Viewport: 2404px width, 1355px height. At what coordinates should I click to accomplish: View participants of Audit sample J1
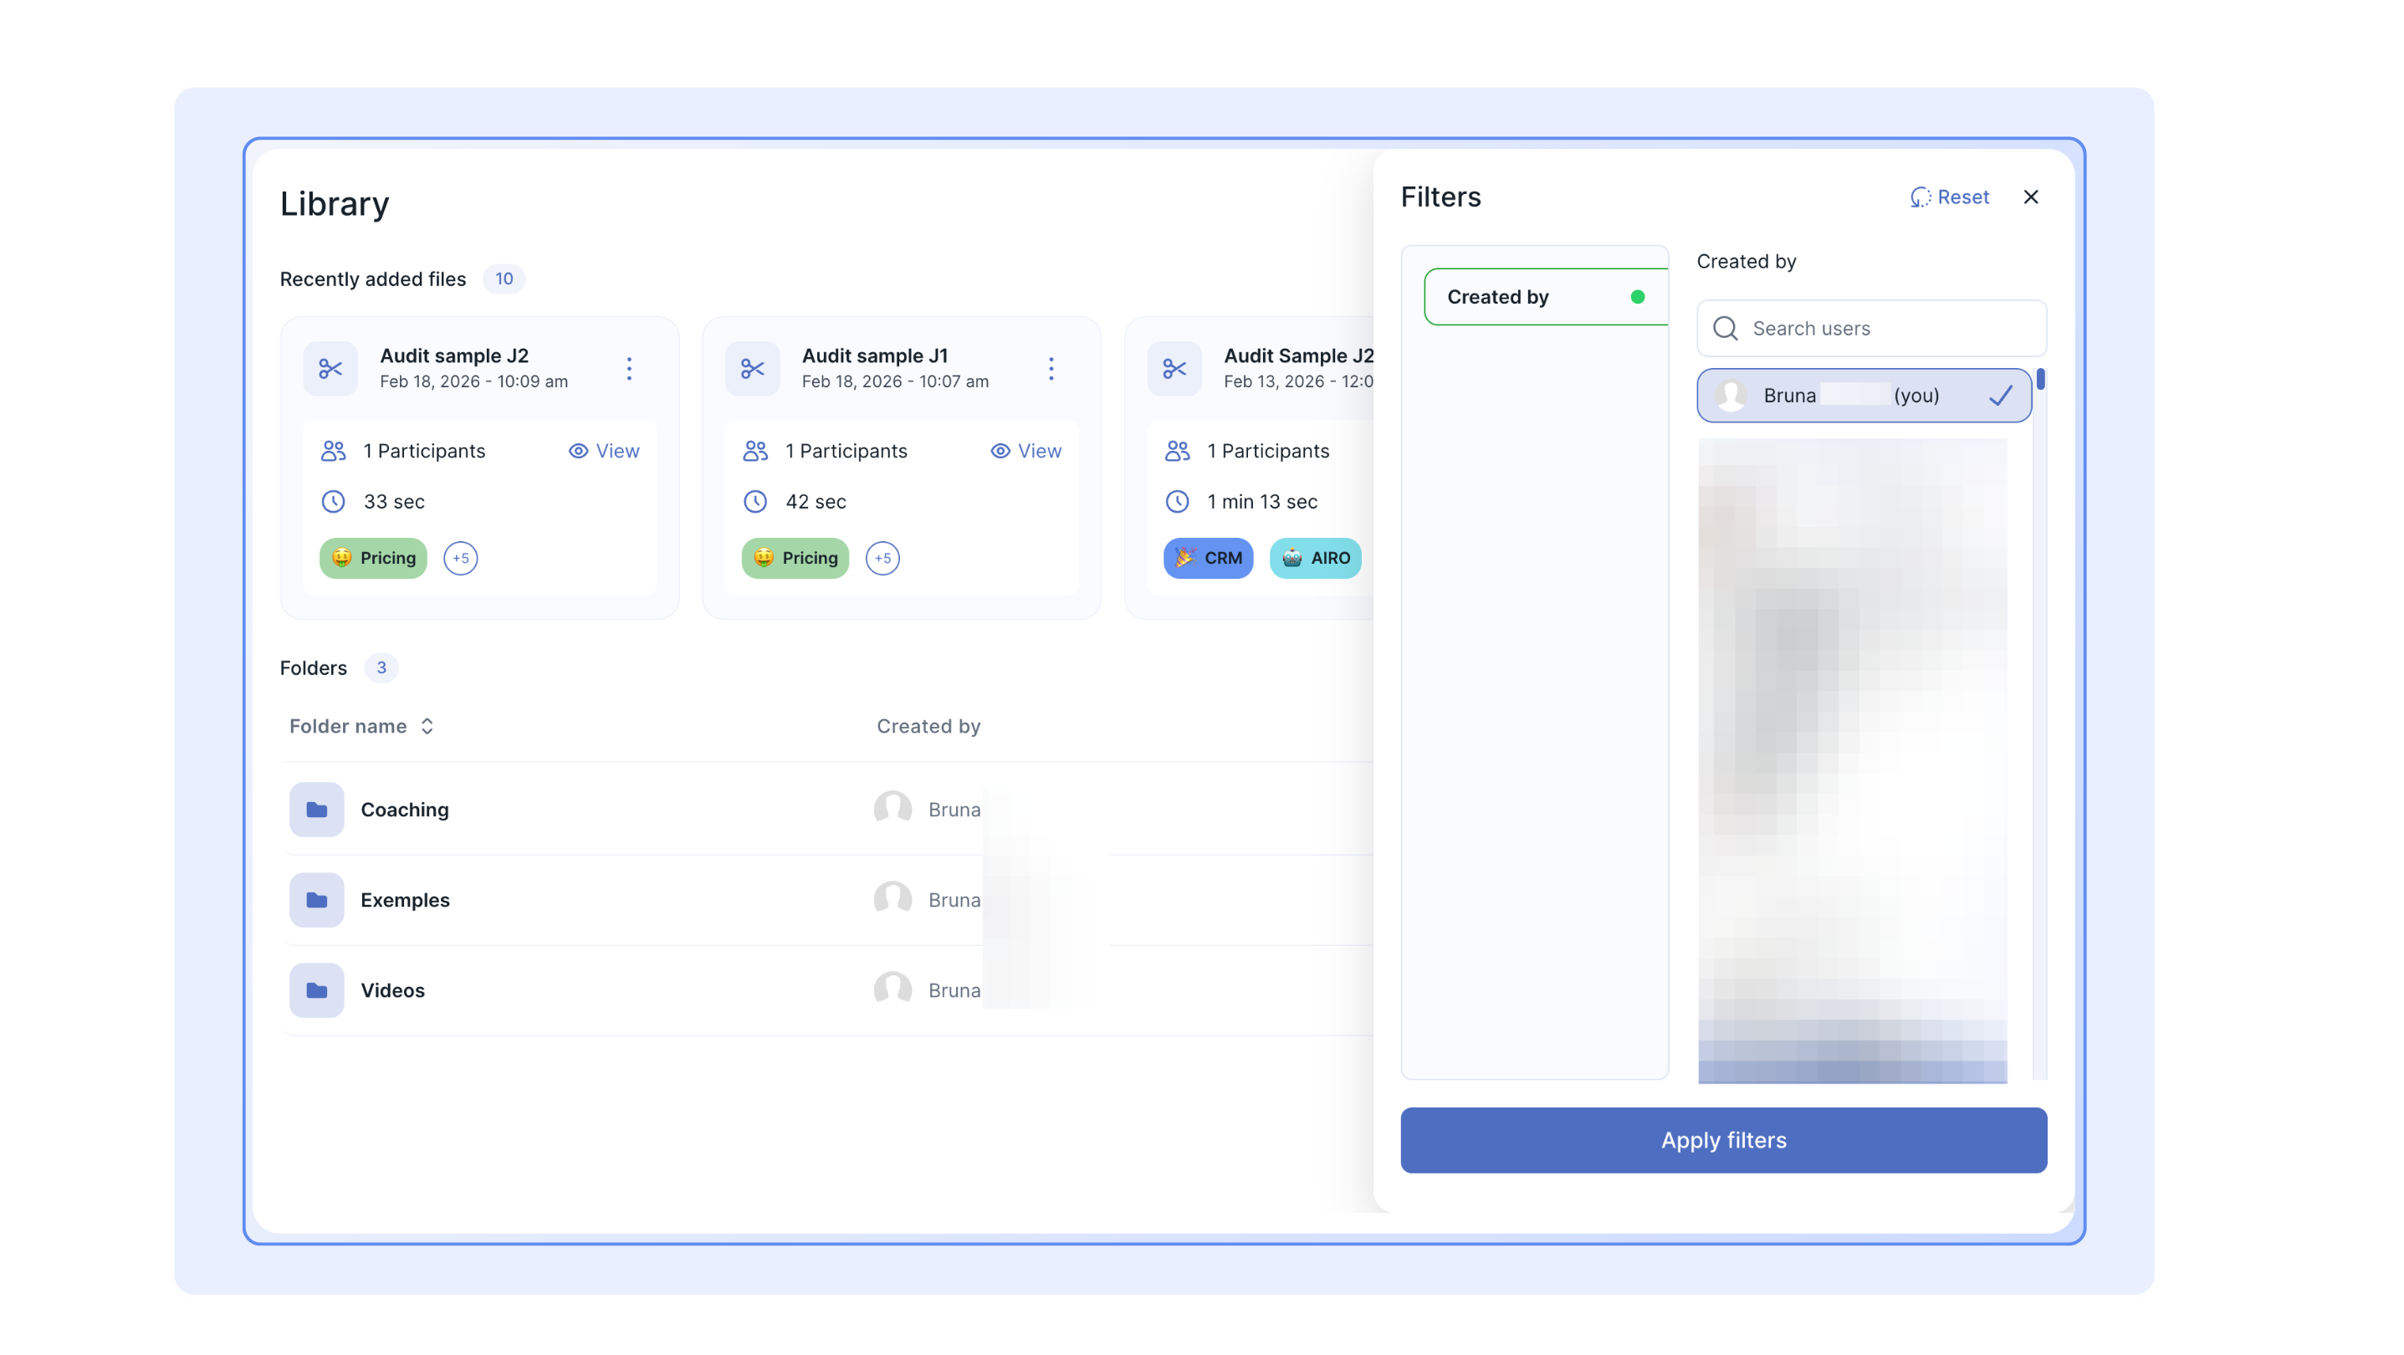click(x=1026, y=451)
